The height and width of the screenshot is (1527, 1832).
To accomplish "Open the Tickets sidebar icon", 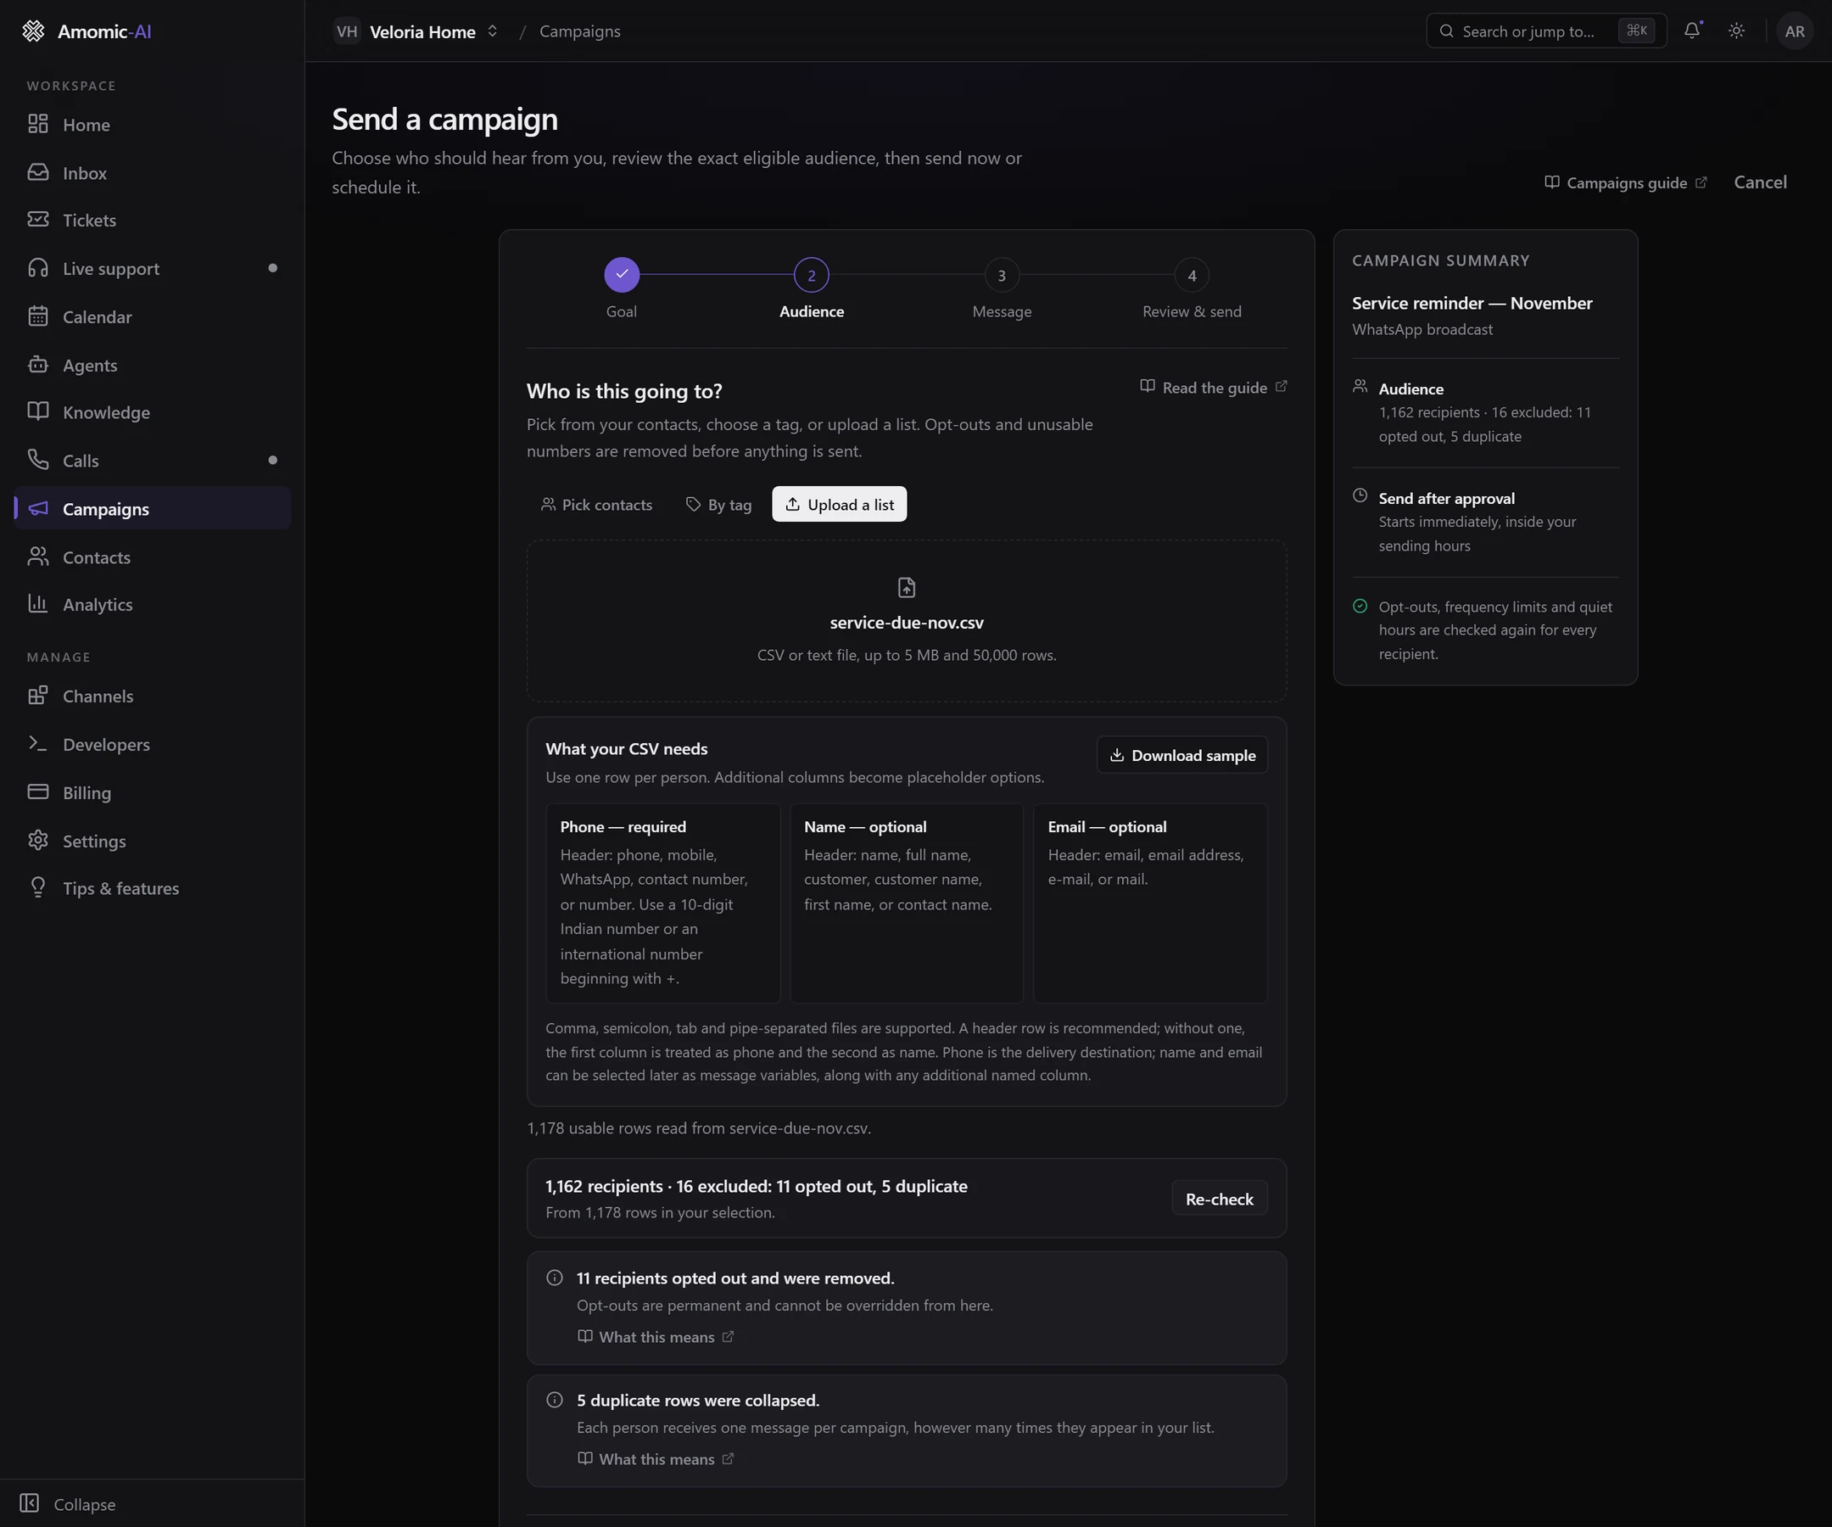I will pyautogui.click(x=38, y=220).
